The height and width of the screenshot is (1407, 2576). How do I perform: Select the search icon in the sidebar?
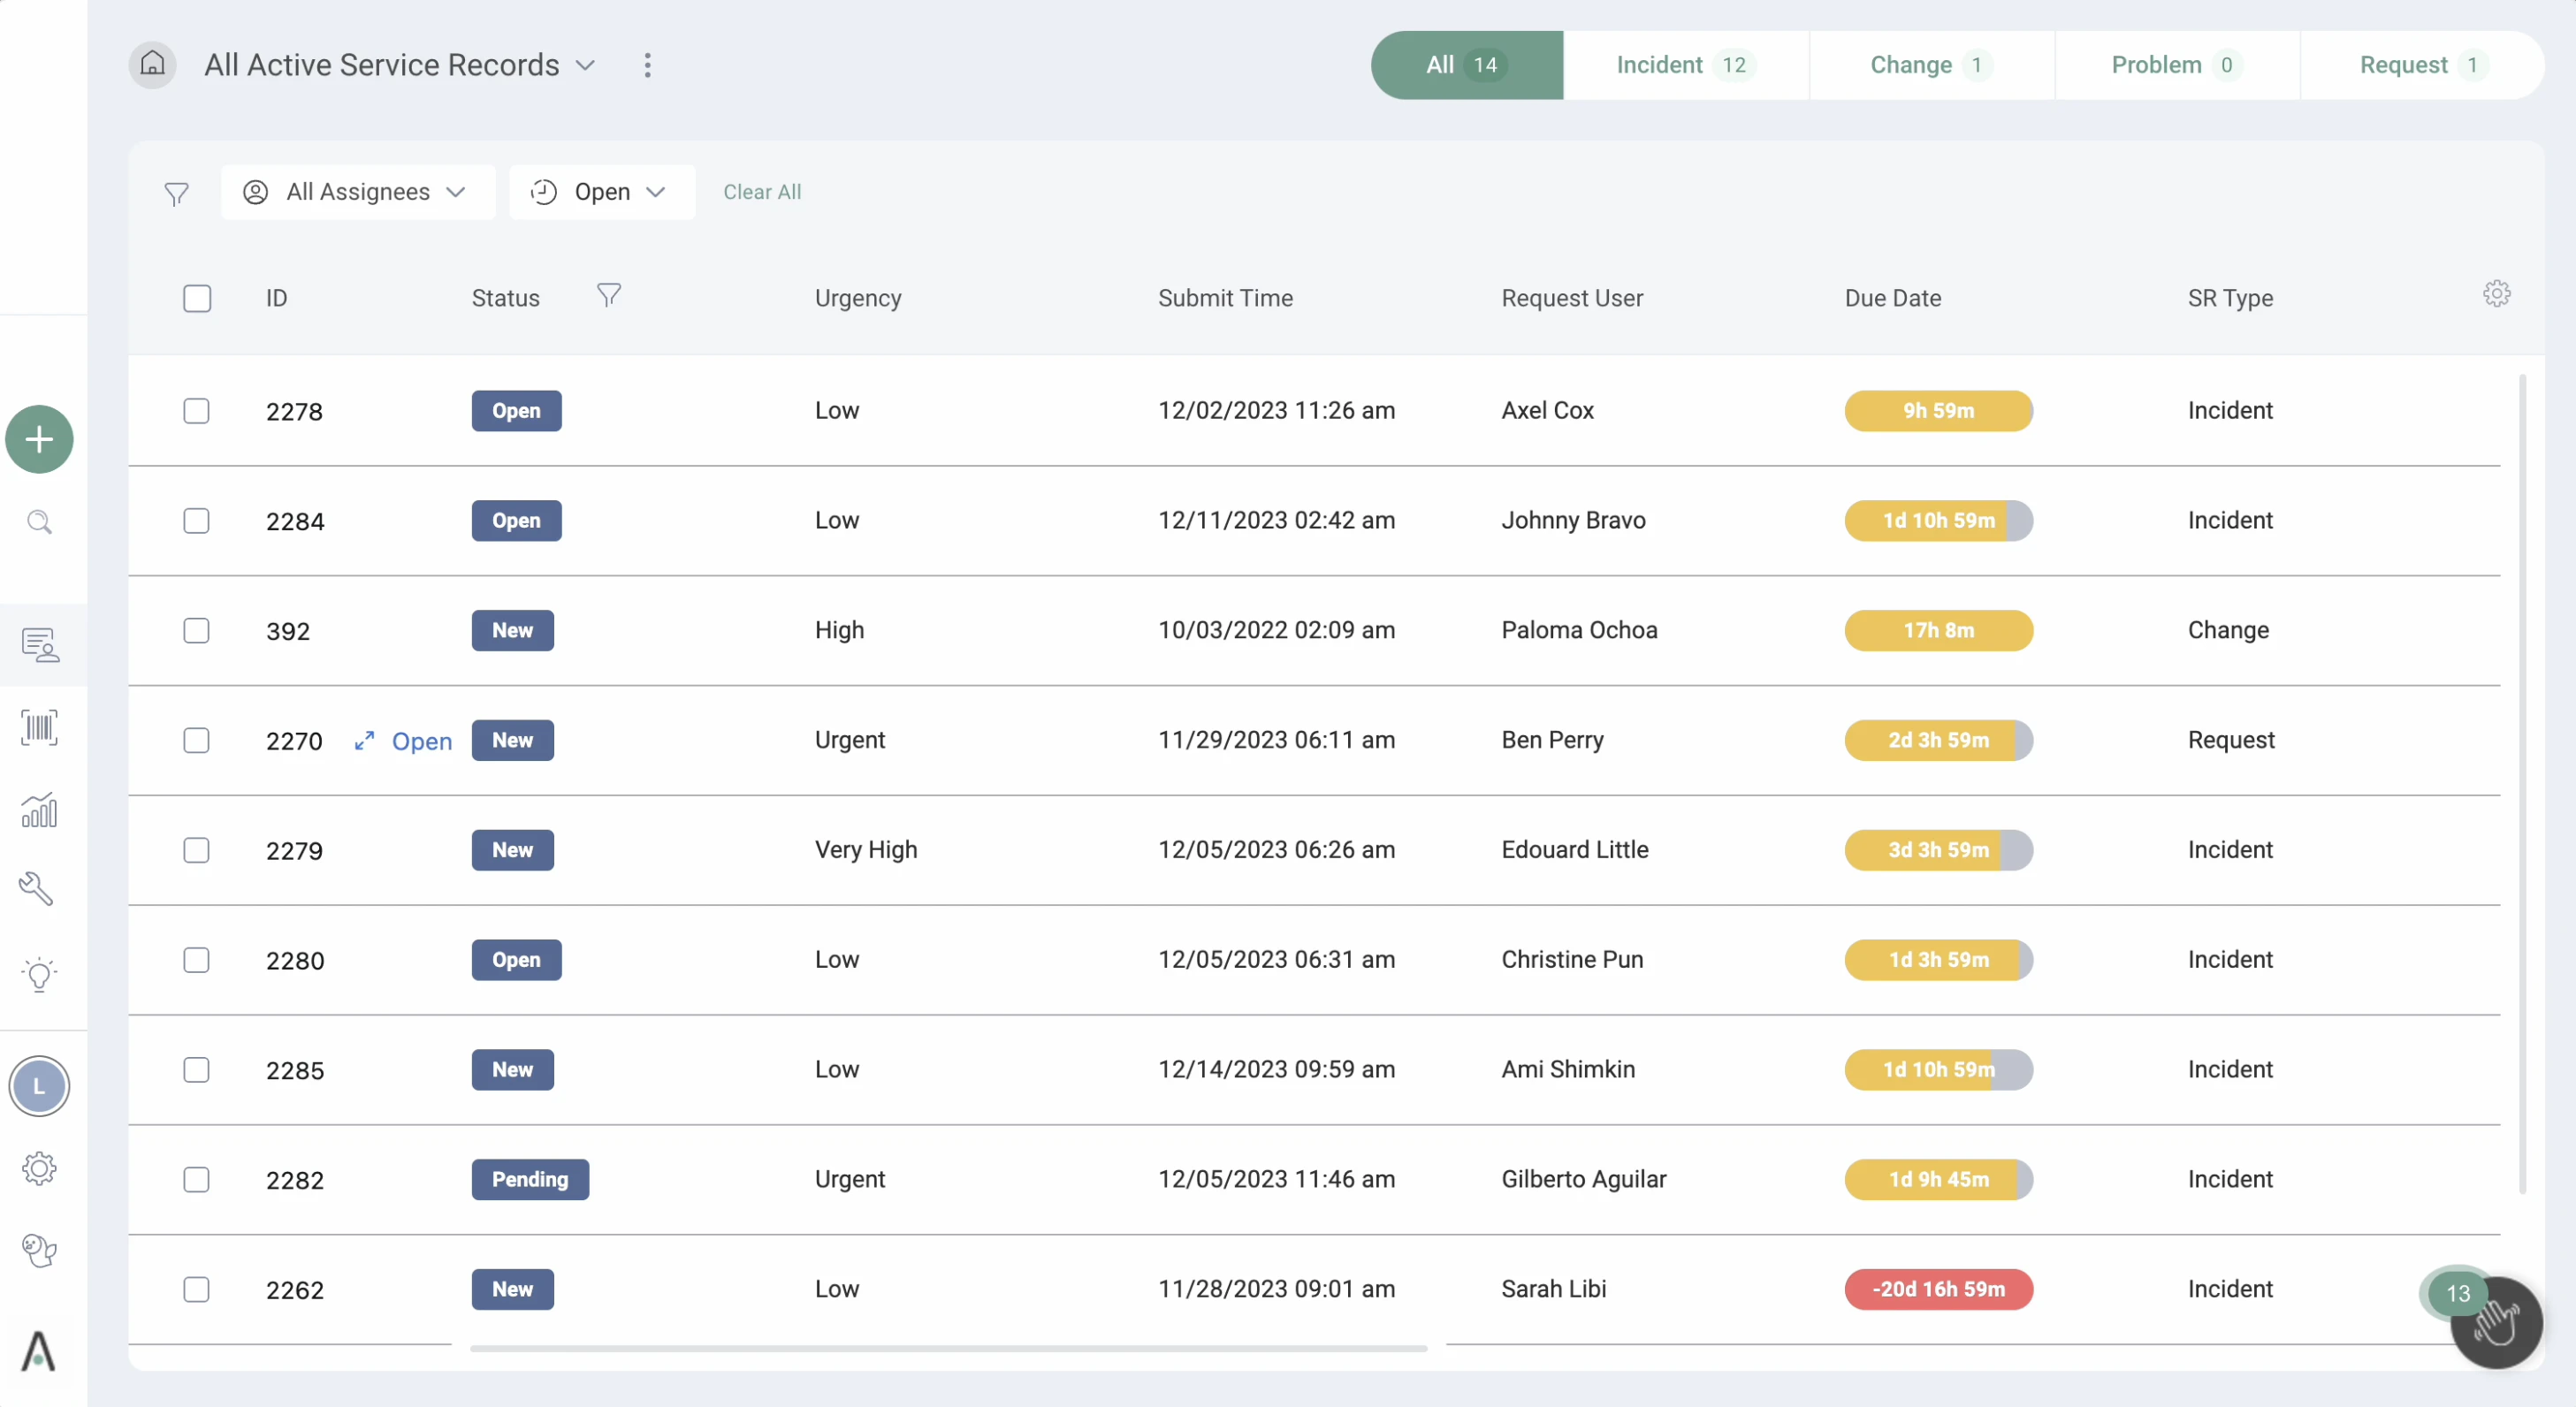coord(39,522)
